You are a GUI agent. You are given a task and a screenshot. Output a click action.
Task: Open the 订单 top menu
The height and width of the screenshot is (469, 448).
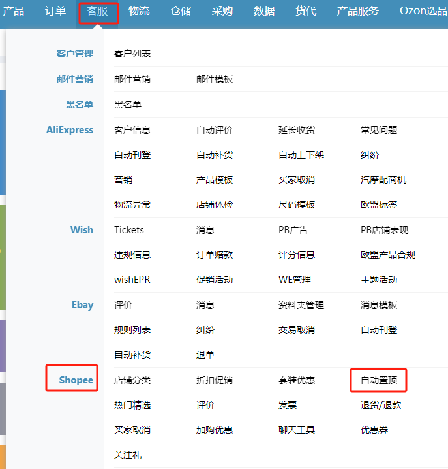click(x=55, y=11)
